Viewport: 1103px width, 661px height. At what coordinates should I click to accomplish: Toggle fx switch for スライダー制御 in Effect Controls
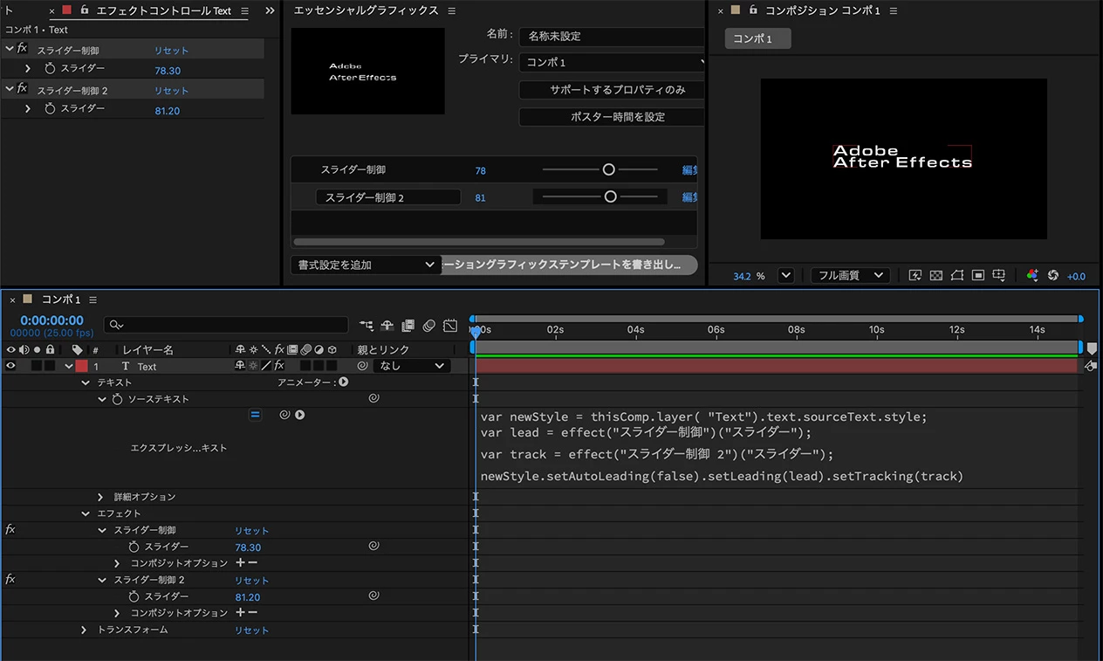point(22,49)
